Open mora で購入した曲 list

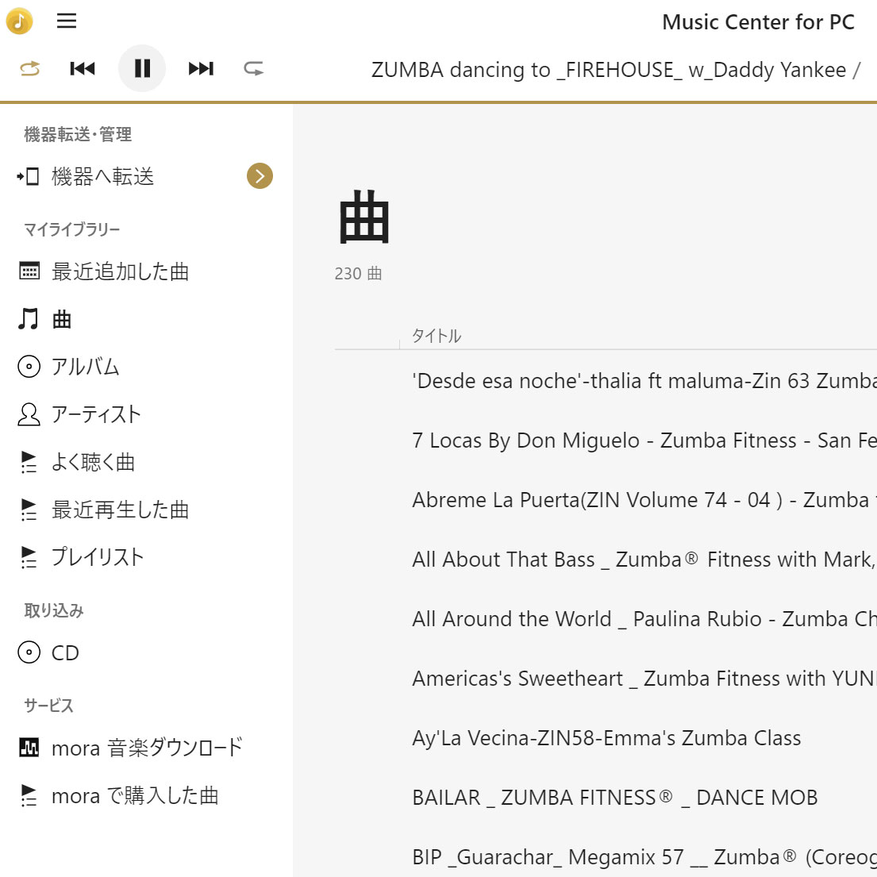pos(135,795)
